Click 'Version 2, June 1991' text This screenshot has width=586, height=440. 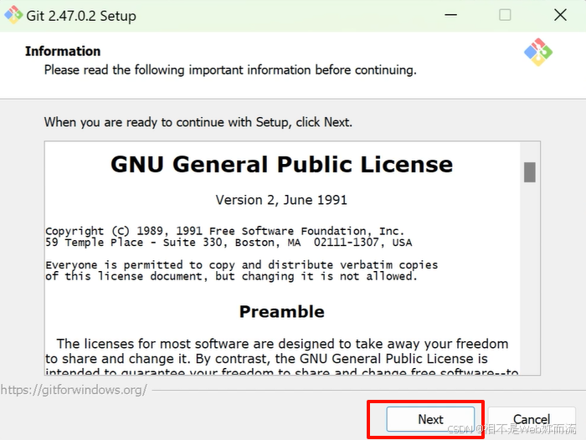(x=281, y=200)
